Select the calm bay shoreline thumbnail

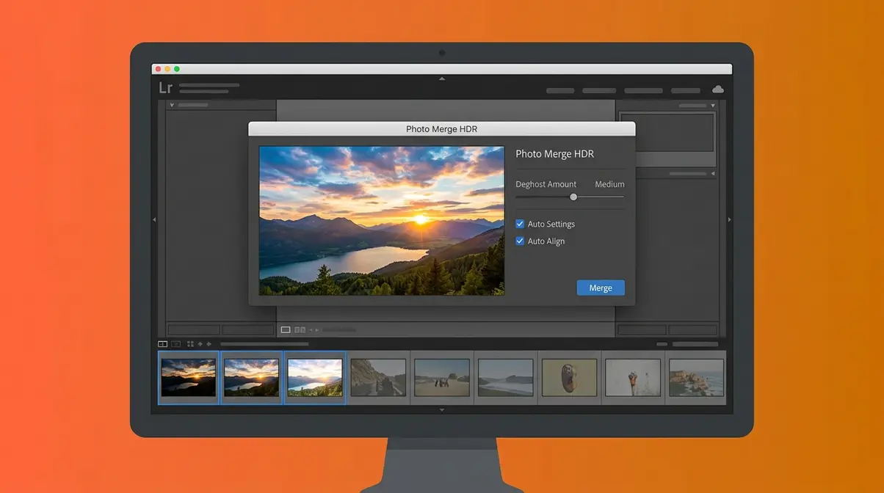(x=505, y=377)
